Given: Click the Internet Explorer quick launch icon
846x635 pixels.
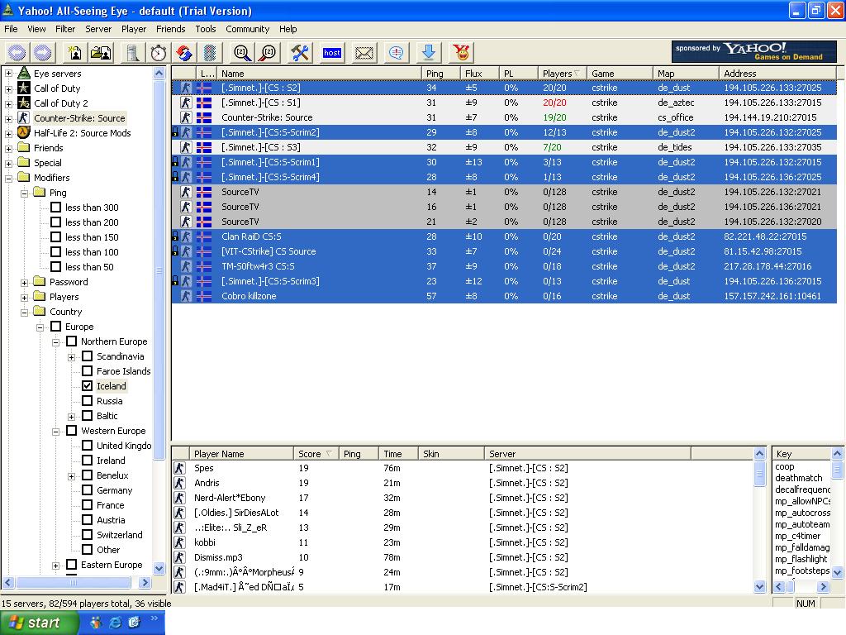Looking at the screenshot, I should pyautogui.click(x=115, y=623).
